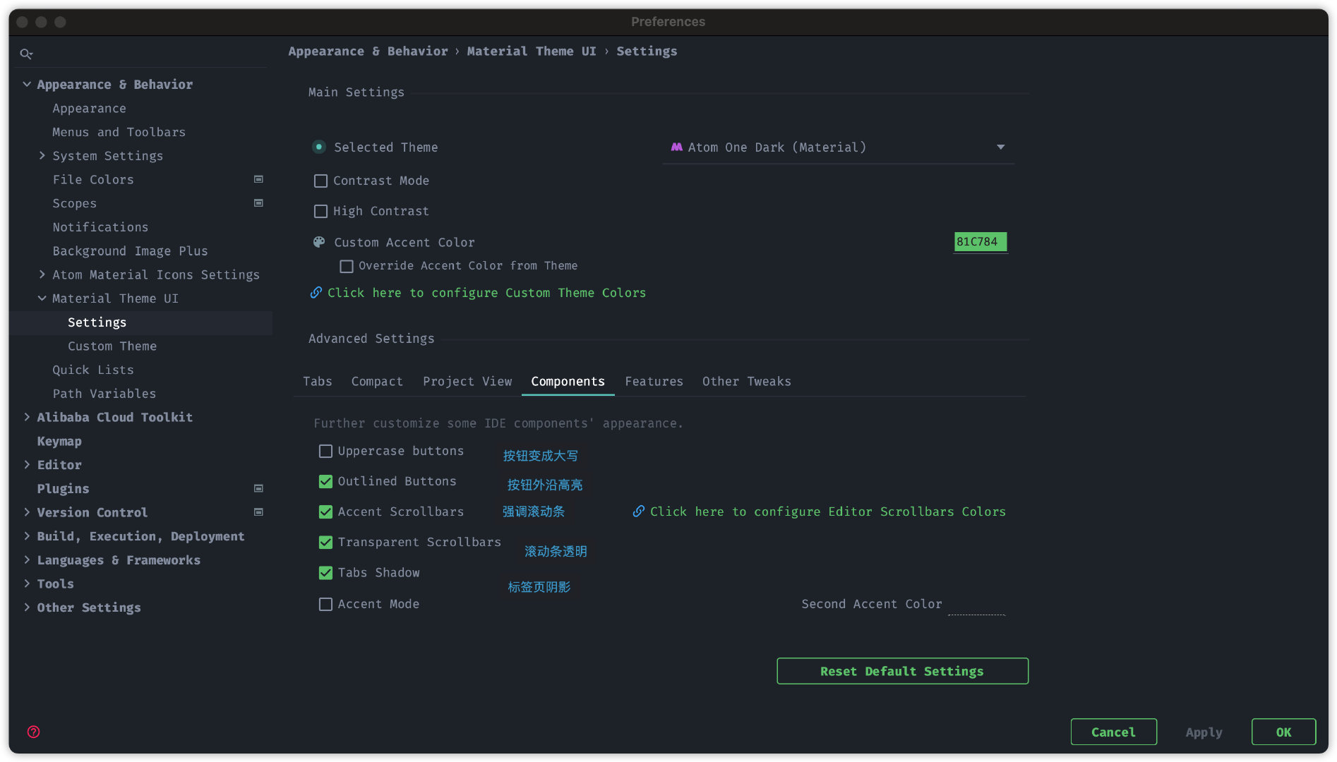Expand Version Control section

pyautogui.click(x=27, y=512)
